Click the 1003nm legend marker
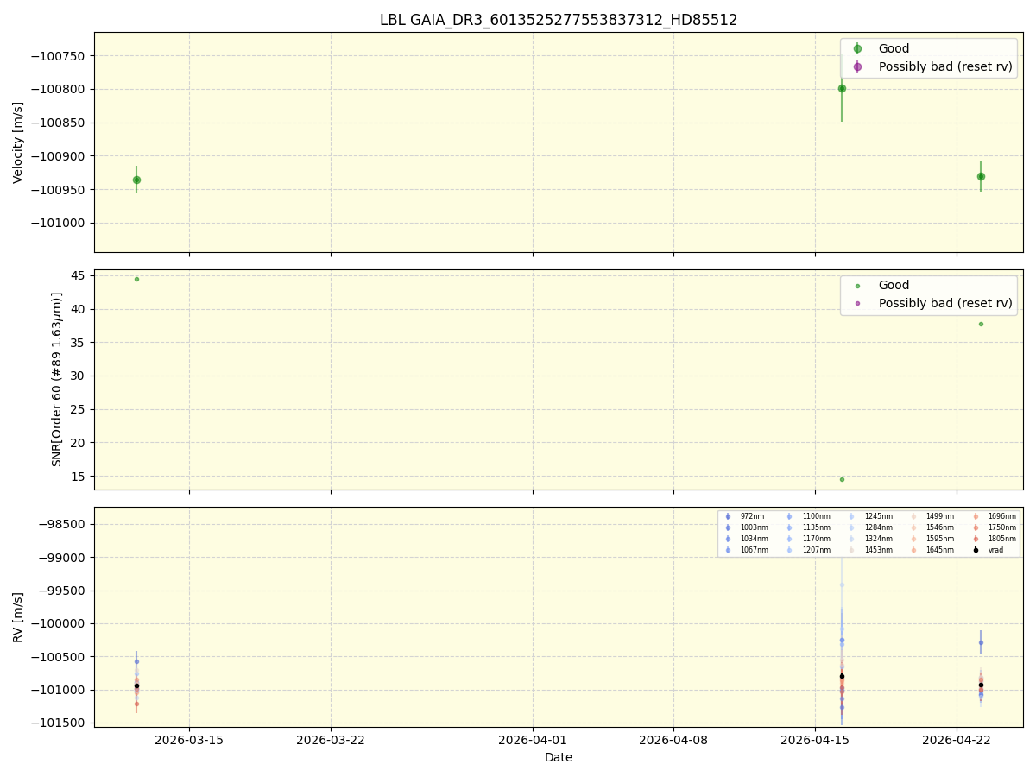1036x777 pixels. pyautogui.click(x=728, y=527)
